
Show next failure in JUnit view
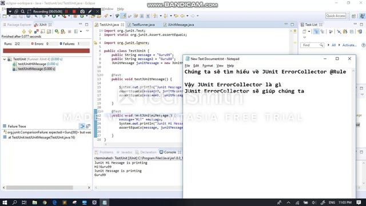24,31
